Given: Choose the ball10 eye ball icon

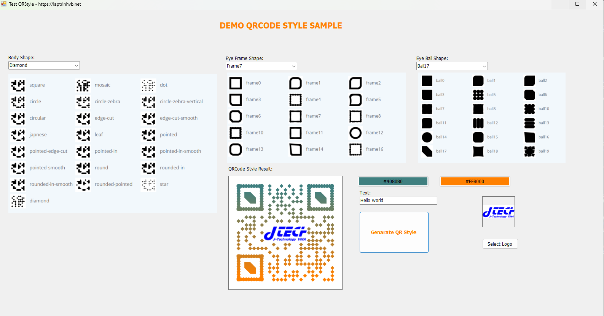Looking at the screenshot, I should (x=529, y=109).
